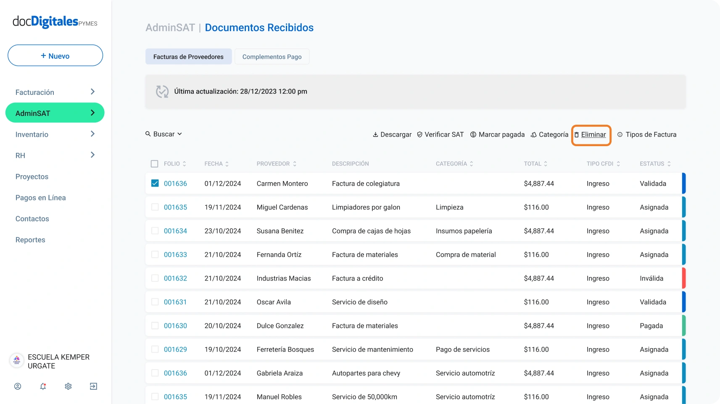The height and width of the screenshot is (404, 720).
Task: Open folio 001630 link
Action: click(x=175, y=326)
